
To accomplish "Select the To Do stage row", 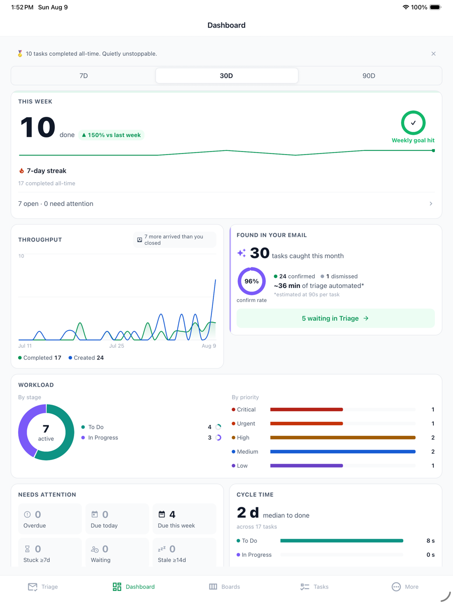I will coord(152,427).
